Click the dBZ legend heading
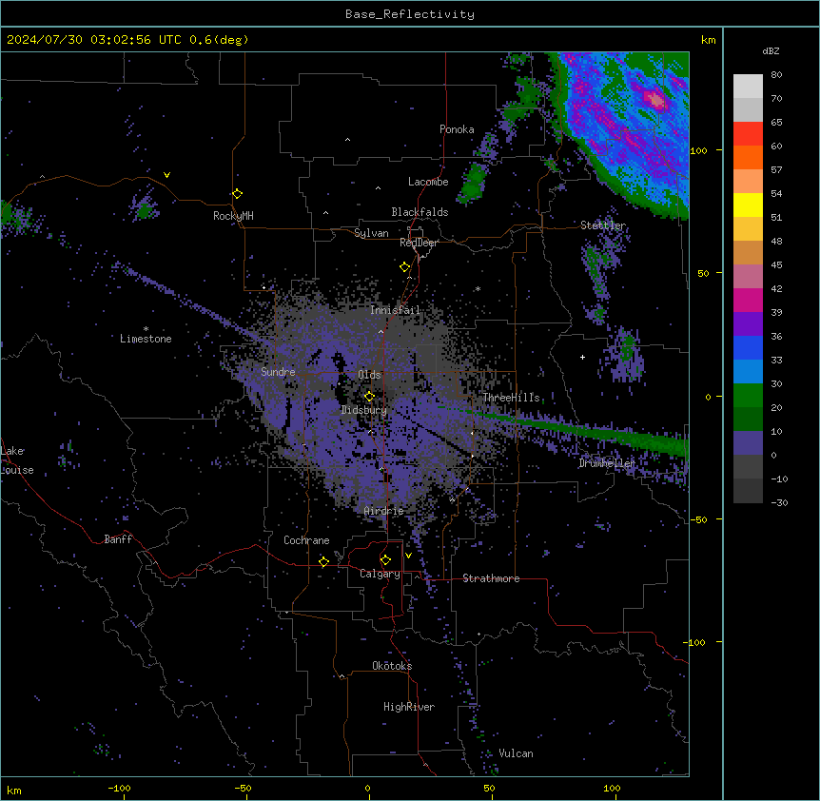Viewport: 820px width, 801px height. 771,51
